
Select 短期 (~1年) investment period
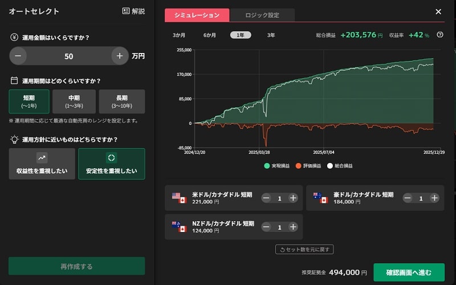coord(28,101)
